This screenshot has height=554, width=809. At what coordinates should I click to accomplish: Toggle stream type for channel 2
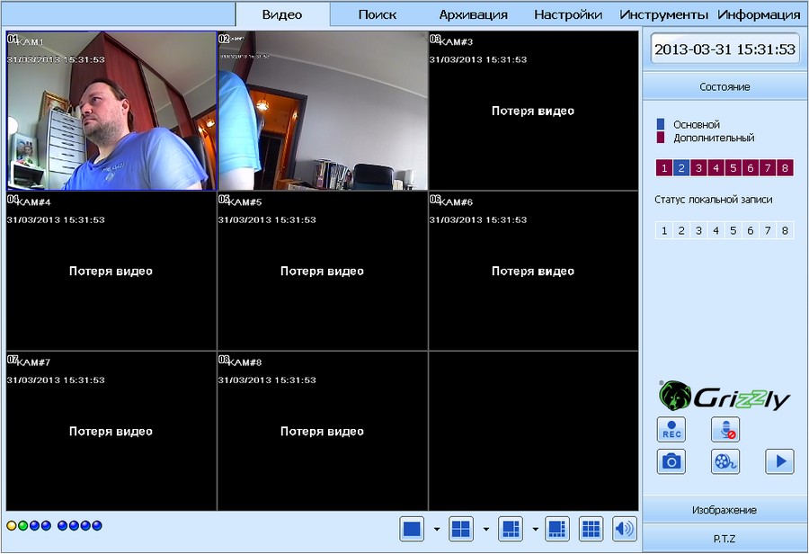pos(681,168)
